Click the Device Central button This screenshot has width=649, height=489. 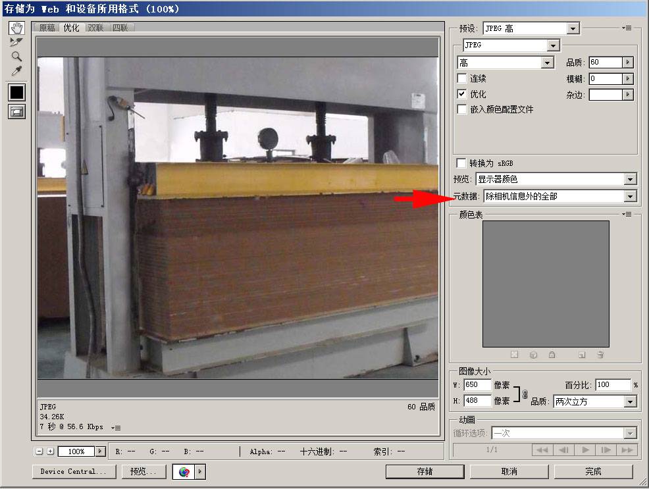click(73, 471)
